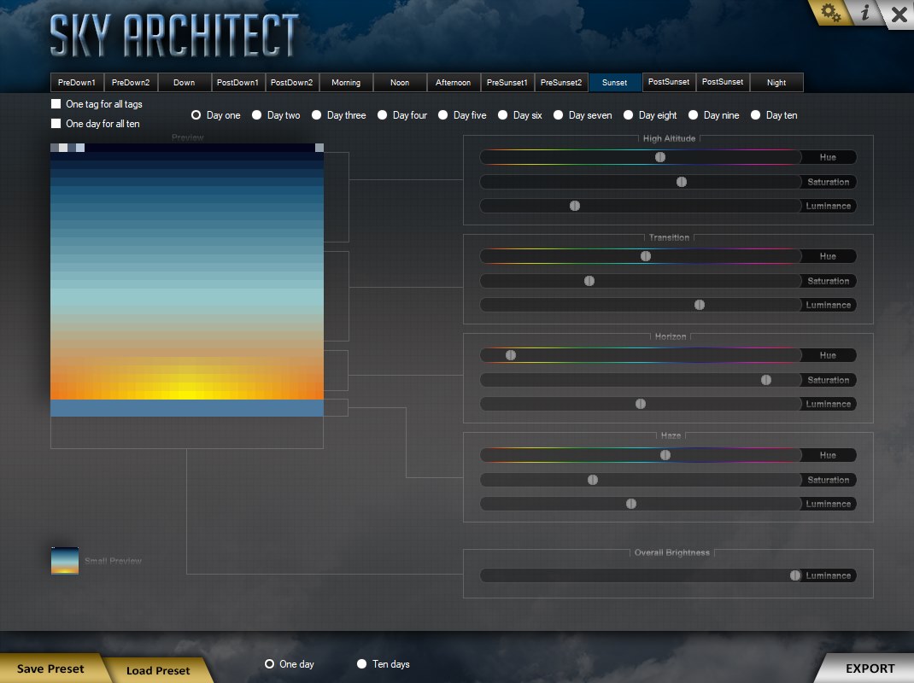The width and height of the screenshot is (914, 683).
Task: Click the small preview sky thumbnail
Action: (x=65, y=560)
